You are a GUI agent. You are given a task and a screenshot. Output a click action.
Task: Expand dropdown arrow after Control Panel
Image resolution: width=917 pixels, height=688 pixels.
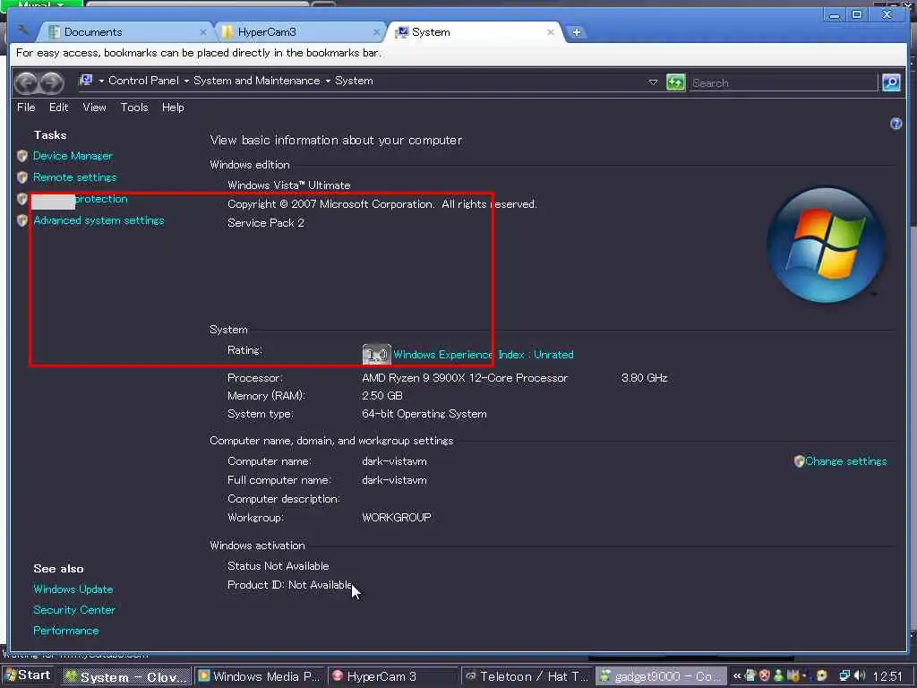(186, 81)
